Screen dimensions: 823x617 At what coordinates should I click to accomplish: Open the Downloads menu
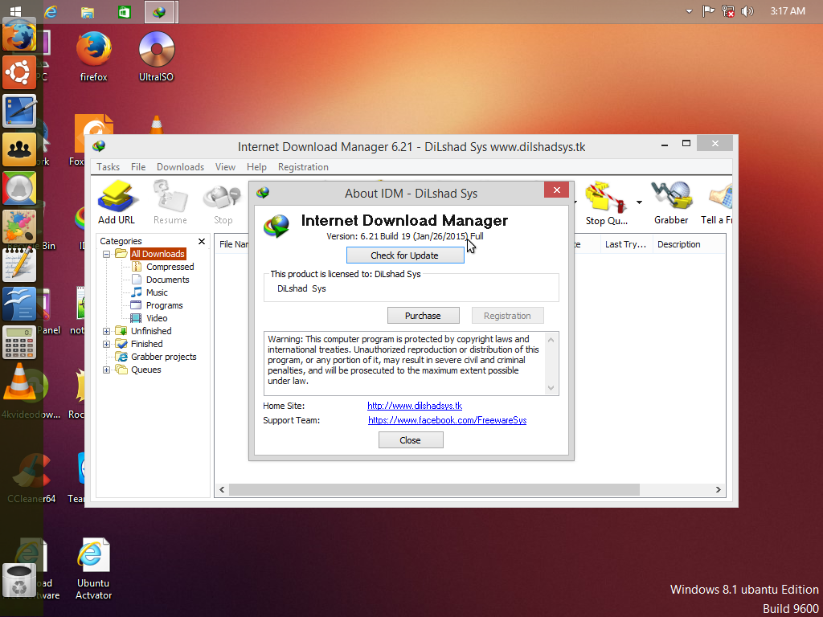pyautogui.click(x=180, y=167)
